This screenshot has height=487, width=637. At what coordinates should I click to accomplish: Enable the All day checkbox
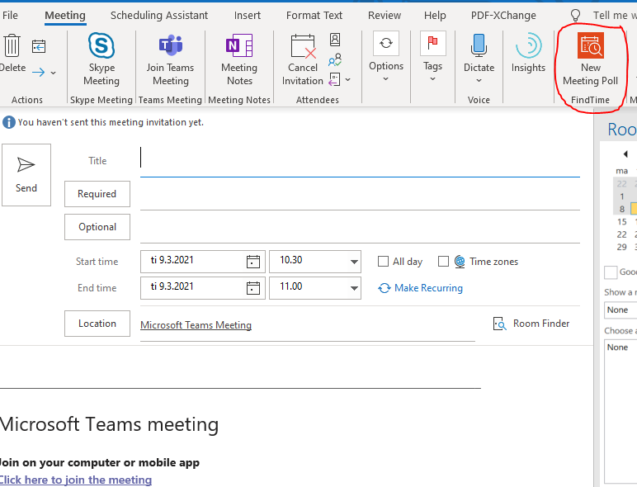(383, 262)
